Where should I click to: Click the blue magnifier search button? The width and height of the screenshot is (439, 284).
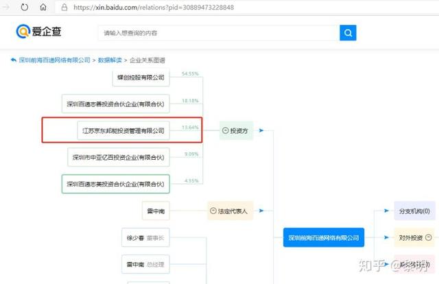(348, 33)
